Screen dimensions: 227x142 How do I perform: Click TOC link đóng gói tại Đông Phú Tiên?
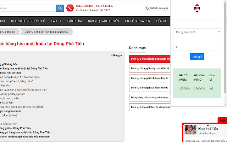click(x=15, y=128)
